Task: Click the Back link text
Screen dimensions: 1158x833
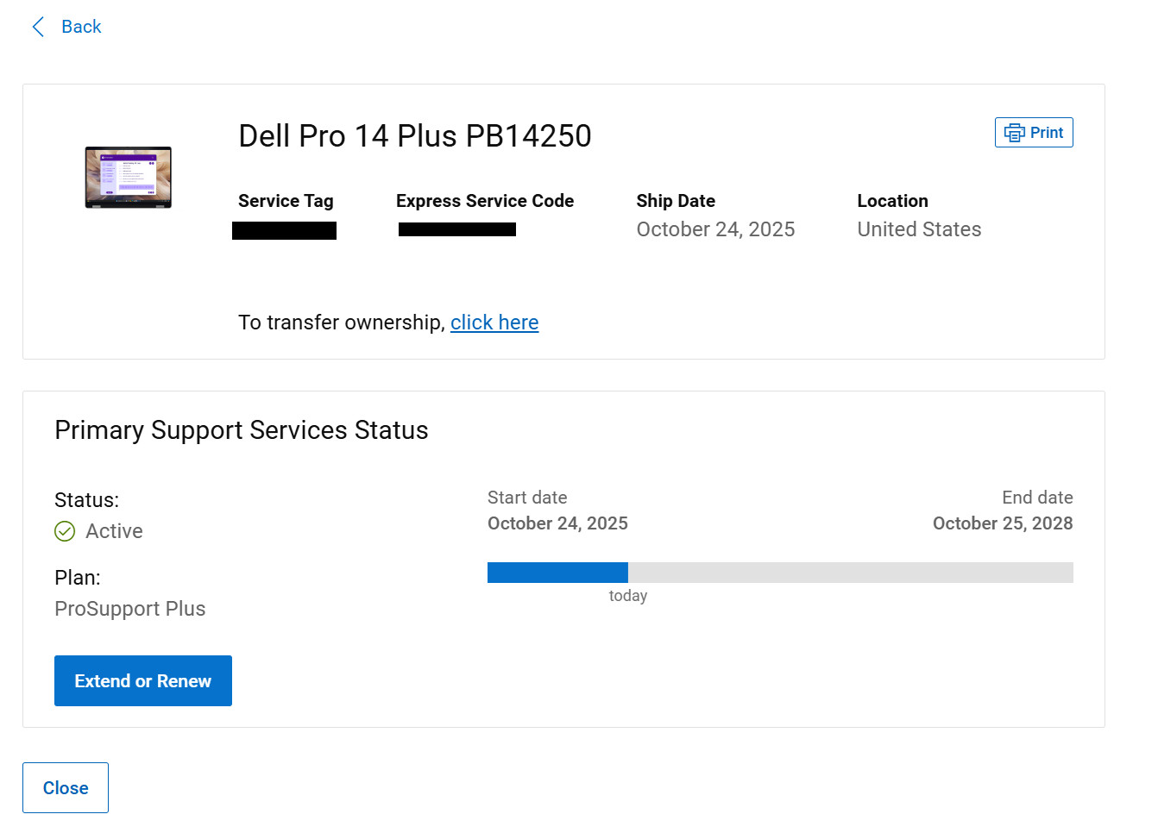Action: point(81,27)
